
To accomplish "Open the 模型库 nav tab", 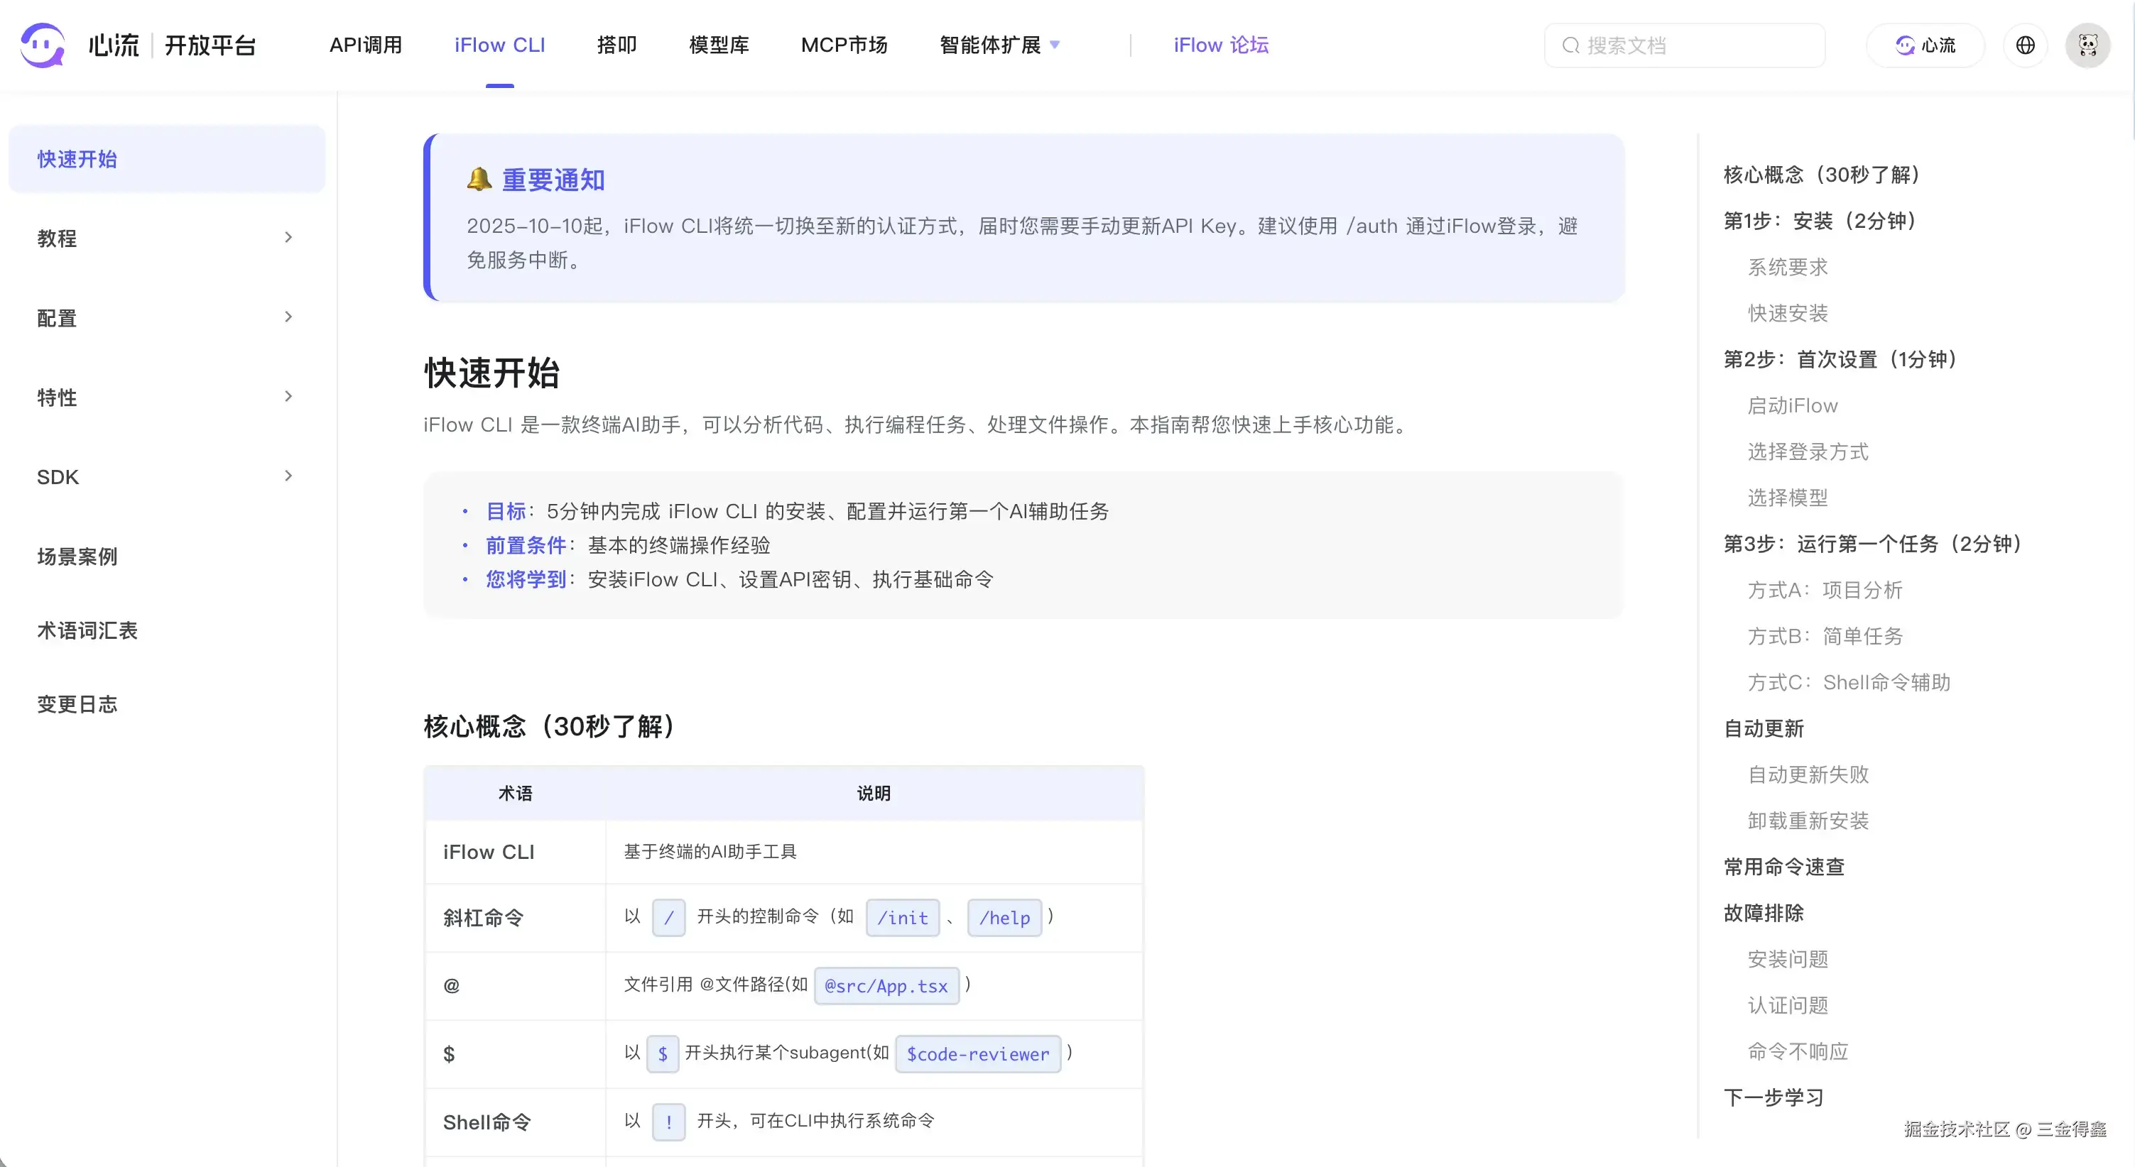I will 719,45.
